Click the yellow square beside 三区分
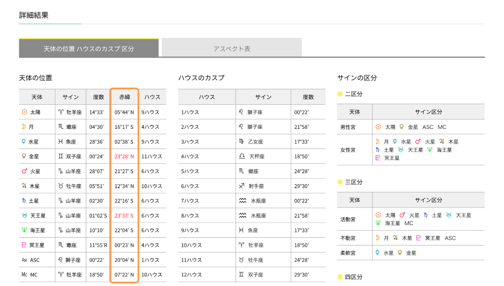504x286 pixels. click(340, 182)
